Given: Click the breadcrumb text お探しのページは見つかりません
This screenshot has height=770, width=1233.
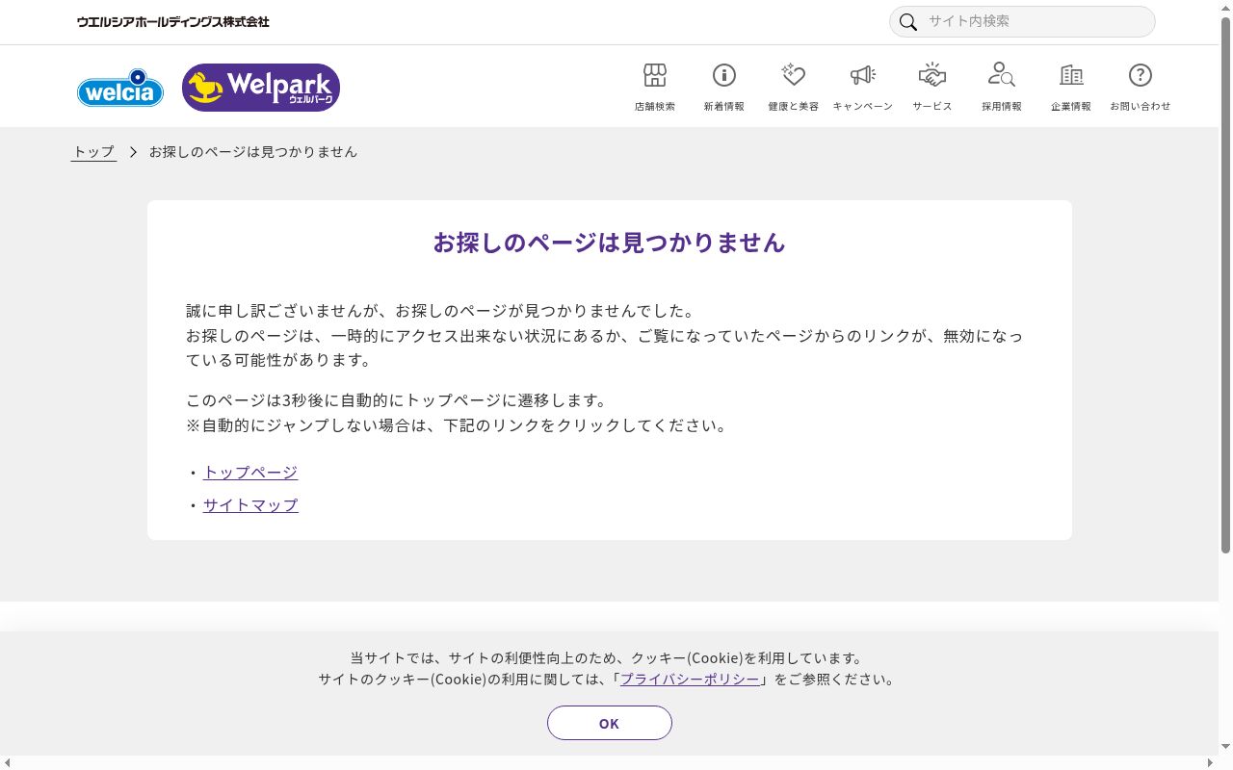Looking at the screenshot, I should [x=253, y=152].
